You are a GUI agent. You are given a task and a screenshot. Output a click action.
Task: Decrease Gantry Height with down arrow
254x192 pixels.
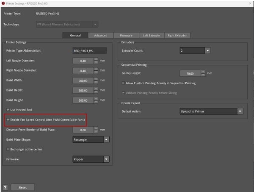(203, 75)
